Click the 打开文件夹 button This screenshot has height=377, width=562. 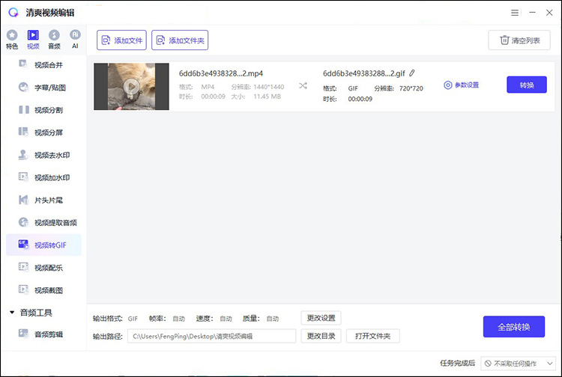(x=372, y=336)
